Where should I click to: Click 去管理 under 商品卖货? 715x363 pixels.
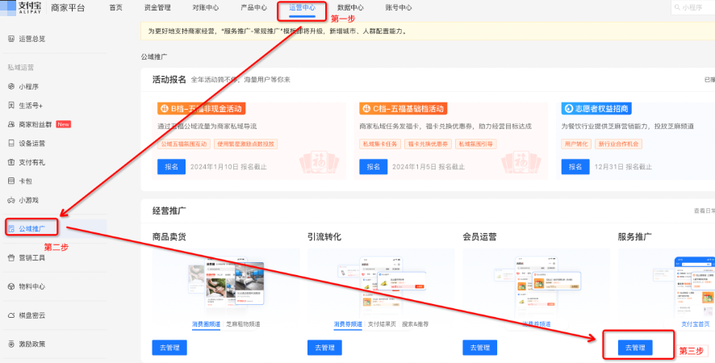click(x=169, y=348)
